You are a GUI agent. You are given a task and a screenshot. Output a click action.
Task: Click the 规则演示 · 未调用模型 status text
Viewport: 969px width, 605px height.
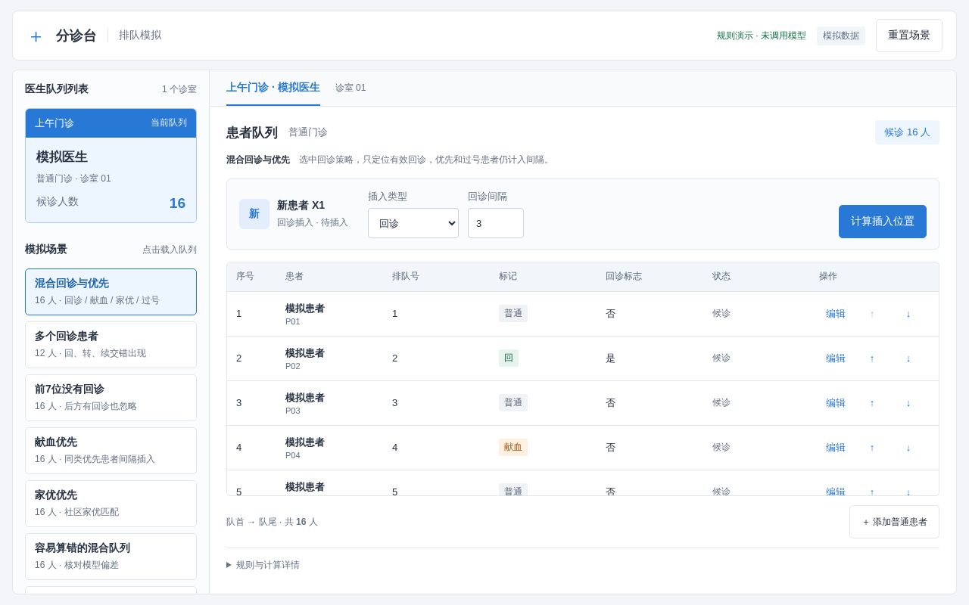[762, 36]
